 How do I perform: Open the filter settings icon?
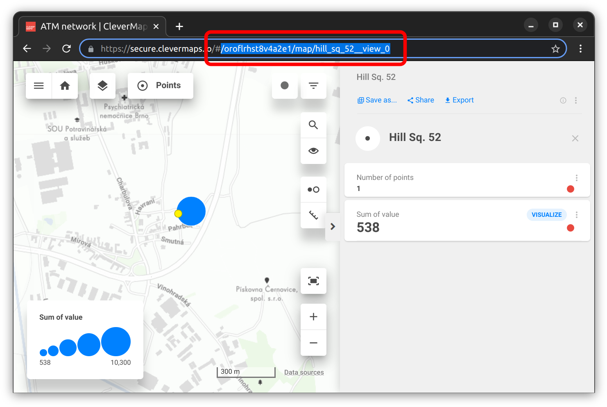click(x=313, y=86)
